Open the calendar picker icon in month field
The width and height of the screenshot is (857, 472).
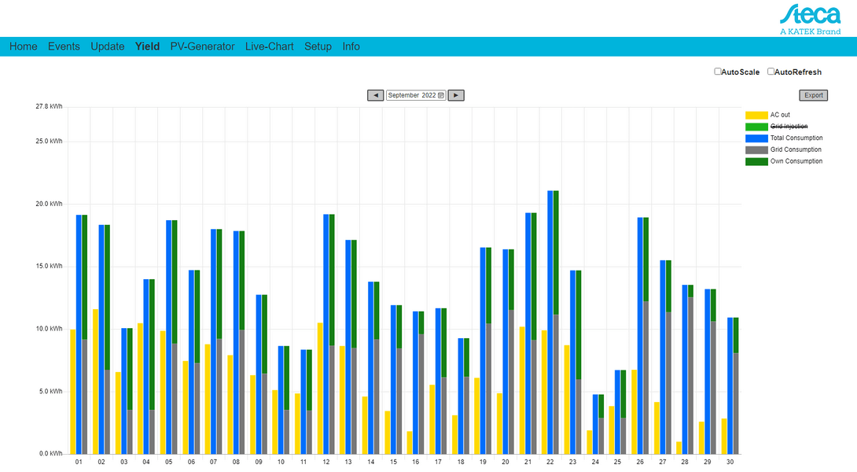441,95
